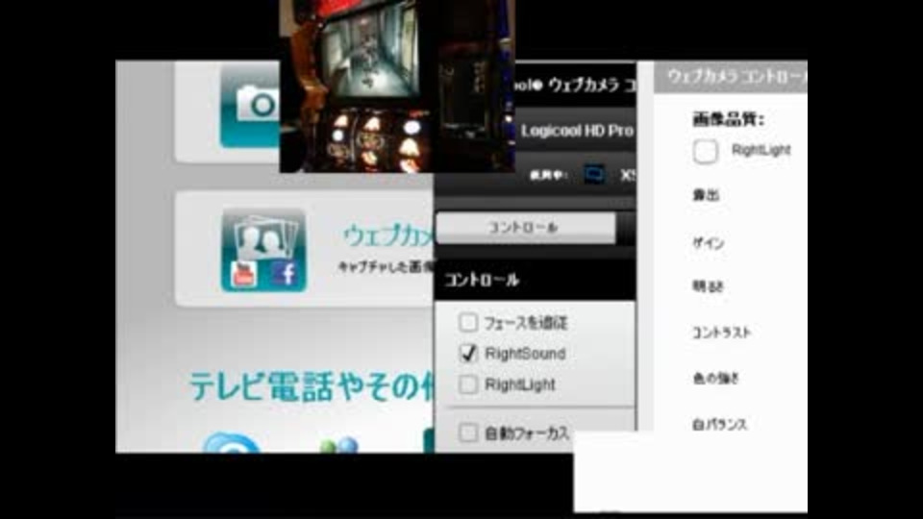Enable RightLight checkbox in コントロール panel
The width and height of the screenshot is (923, 519).
point(468,384)
